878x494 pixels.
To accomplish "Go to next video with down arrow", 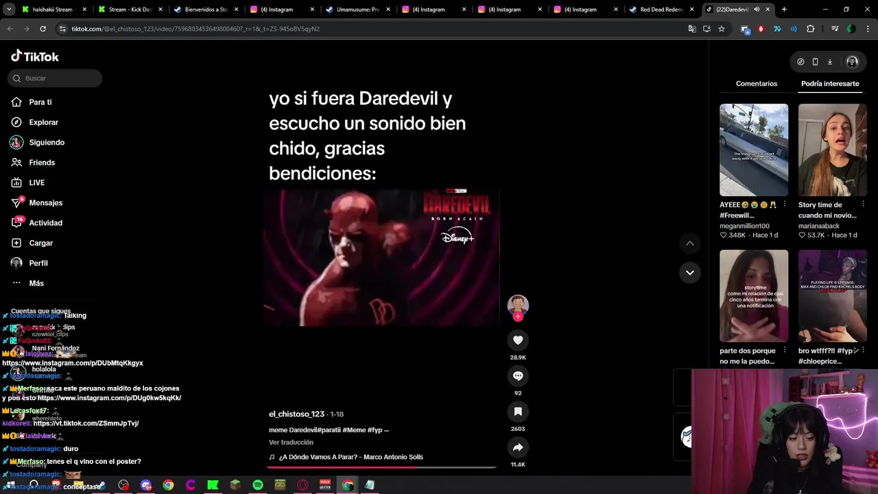I will pos(690,272).
